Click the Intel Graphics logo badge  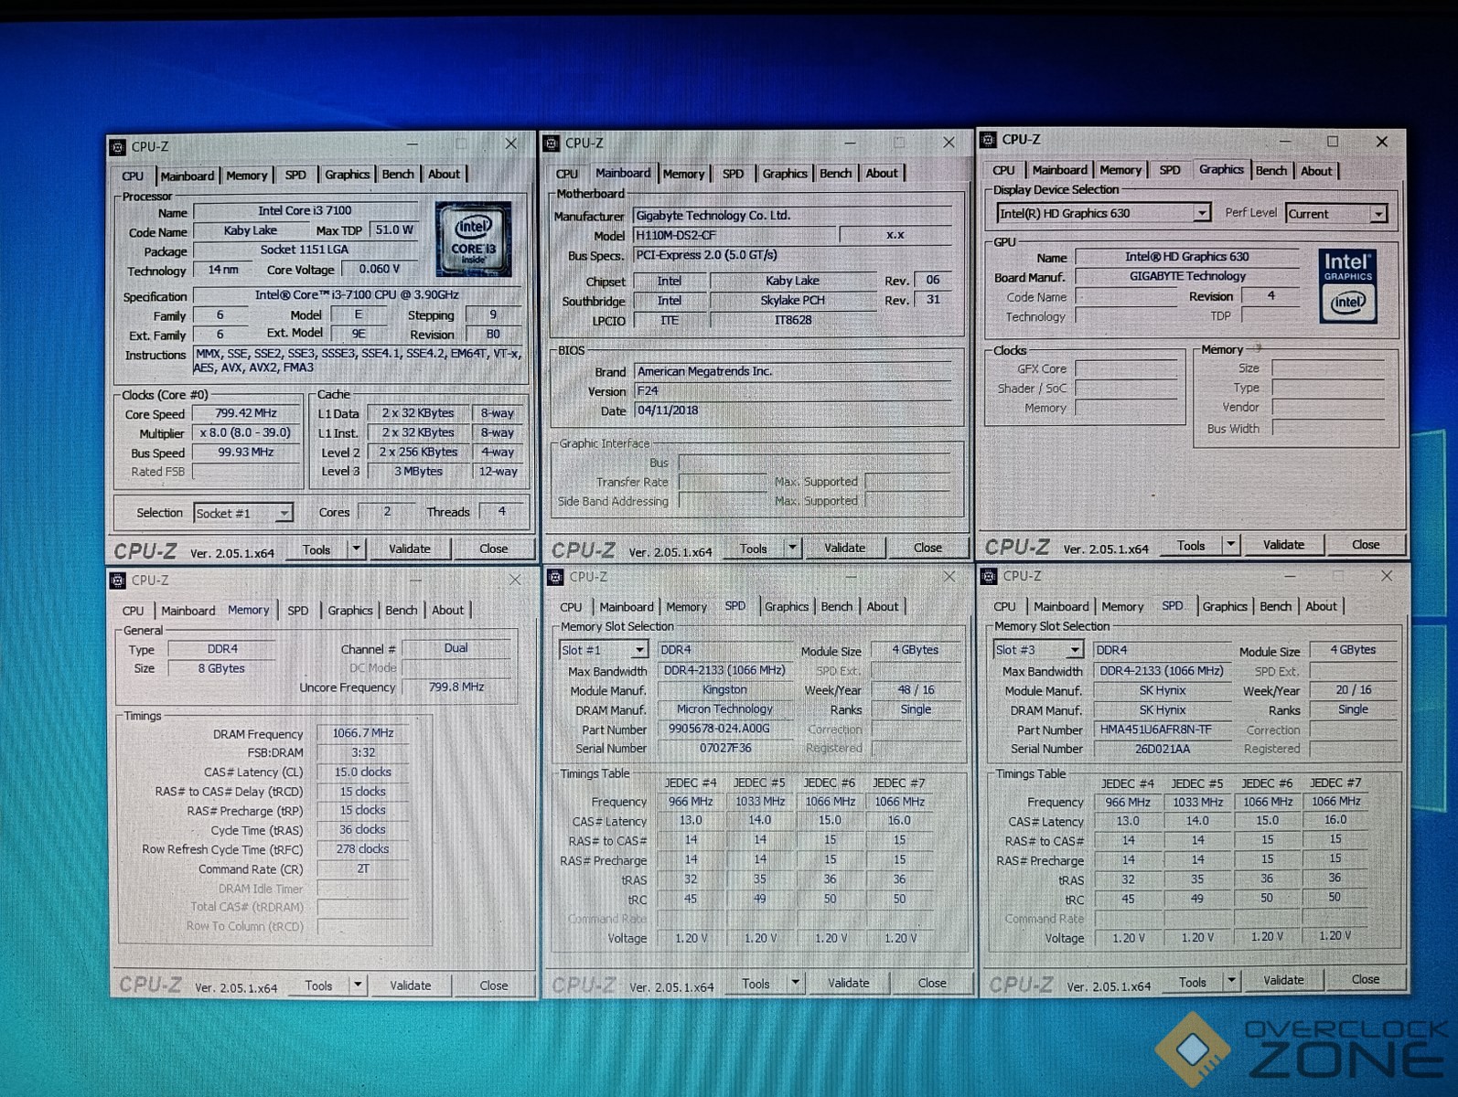click(1347, 285)
